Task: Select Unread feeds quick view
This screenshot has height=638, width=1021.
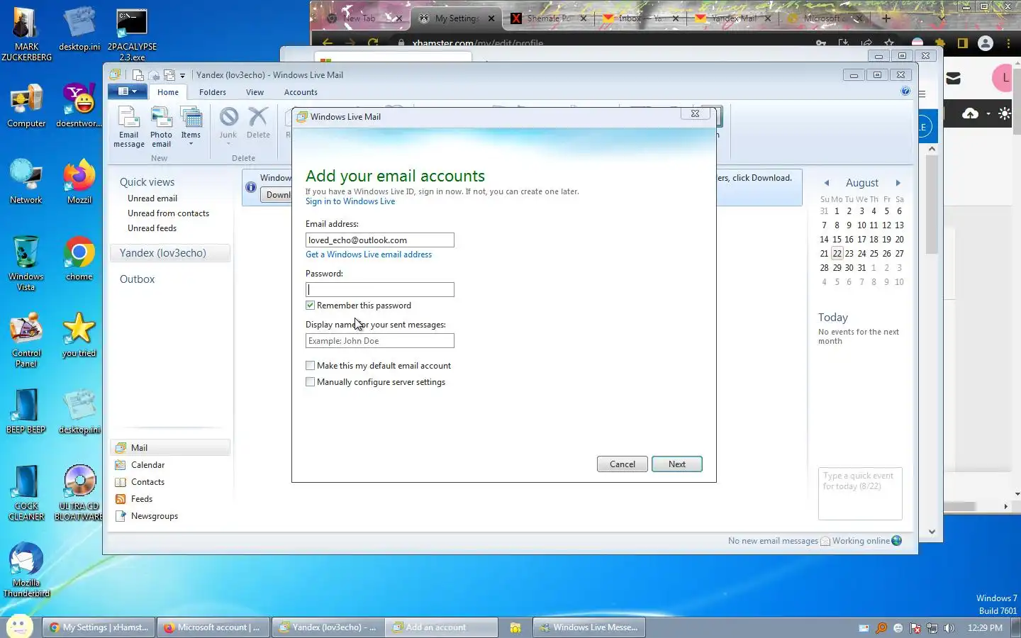Action: (x=152, y=228)
